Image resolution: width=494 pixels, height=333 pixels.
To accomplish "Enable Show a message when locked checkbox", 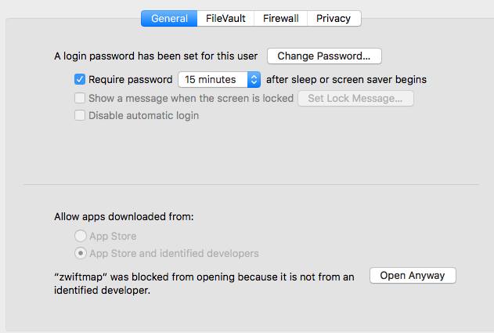I will pos(80,98).
